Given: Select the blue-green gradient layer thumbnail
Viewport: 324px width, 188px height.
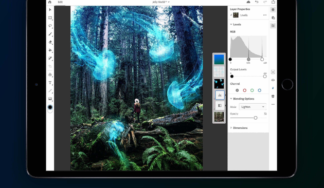Looking at the screenshot, I should (219, 60).
